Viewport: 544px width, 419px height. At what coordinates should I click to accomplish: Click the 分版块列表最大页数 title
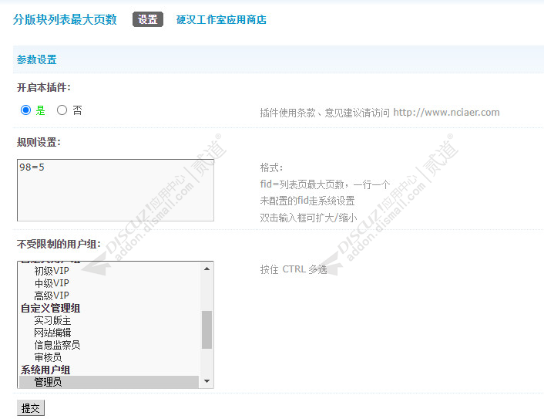click(x=65, y=19)
